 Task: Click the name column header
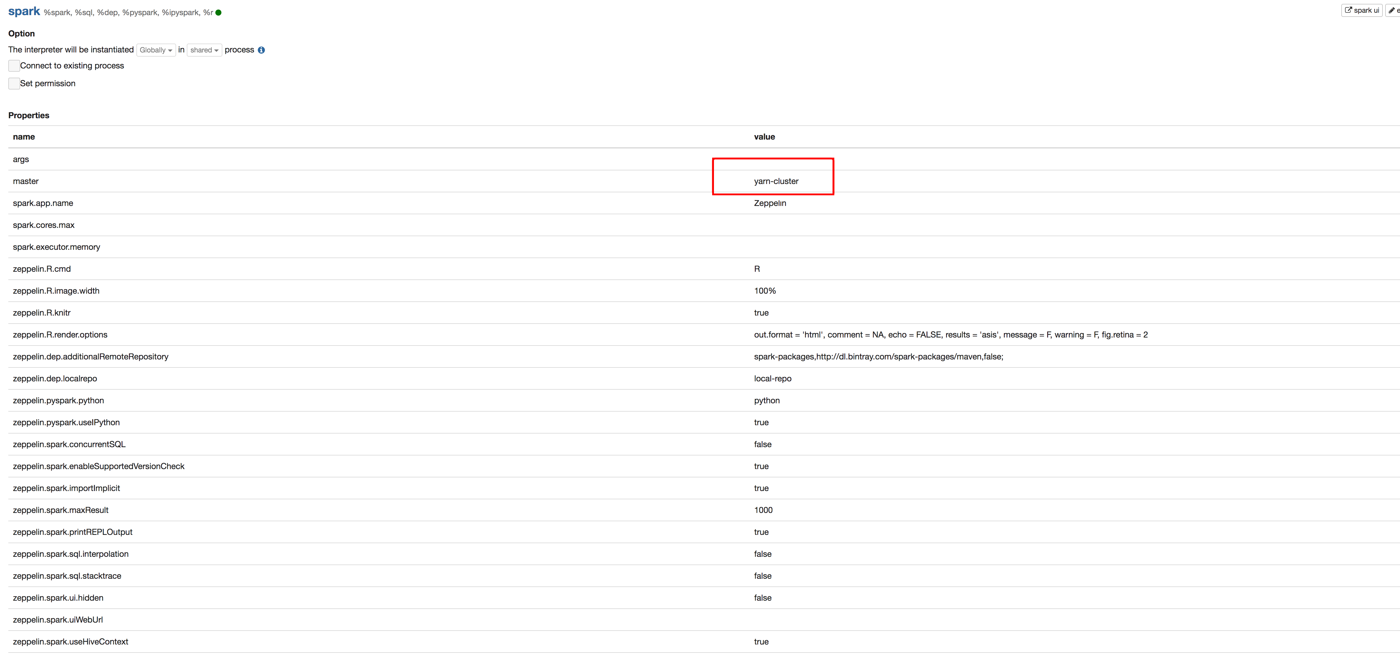[x=24, y=137]
